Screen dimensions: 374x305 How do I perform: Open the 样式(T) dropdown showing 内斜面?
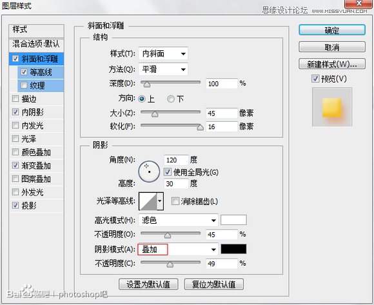click(x=163, y=54)
